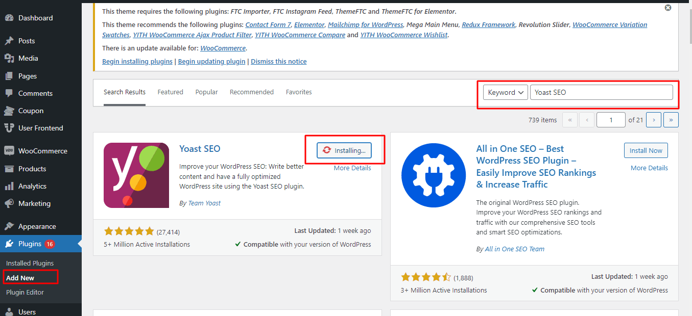Click the WooCommerce logo icon

coord(9,151)
